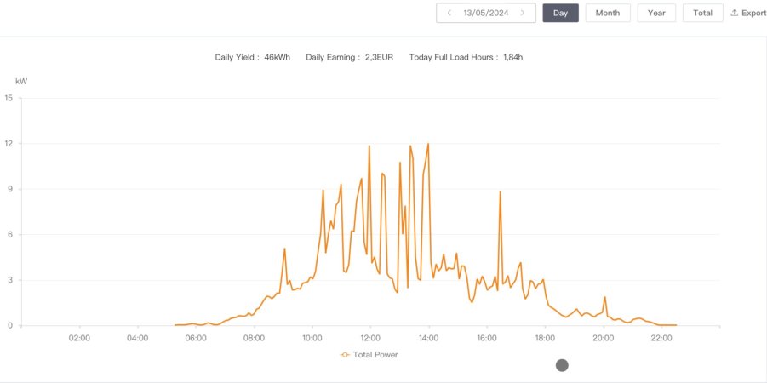The height and width of the screenshot is (383, 767).
Task: Switch to the Day view tab
Action: tap(560, 13)
